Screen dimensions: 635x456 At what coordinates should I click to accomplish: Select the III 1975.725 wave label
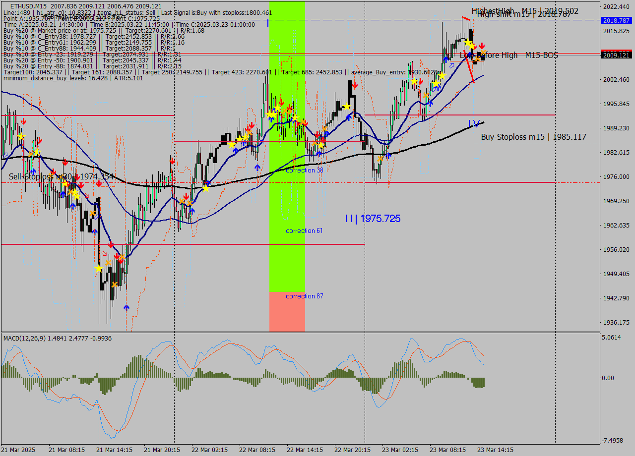pyautogui.click(x=373, y=219)
